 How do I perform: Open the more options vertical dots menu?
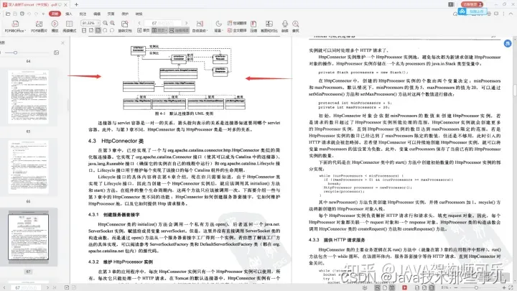pos(503,14)
